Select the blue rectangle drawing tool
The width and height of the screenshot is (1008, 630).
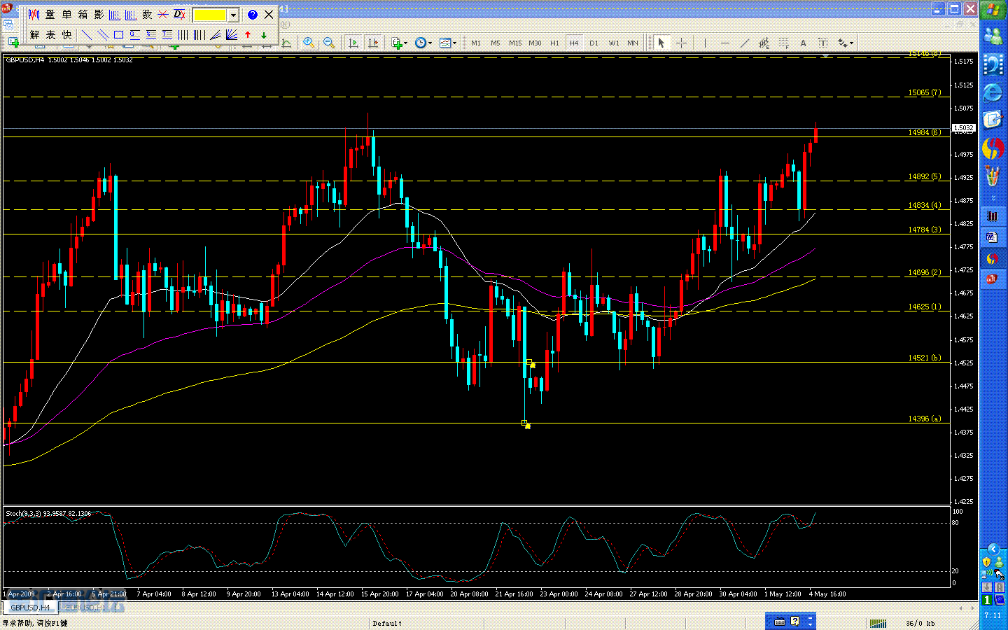coord(118,35)
